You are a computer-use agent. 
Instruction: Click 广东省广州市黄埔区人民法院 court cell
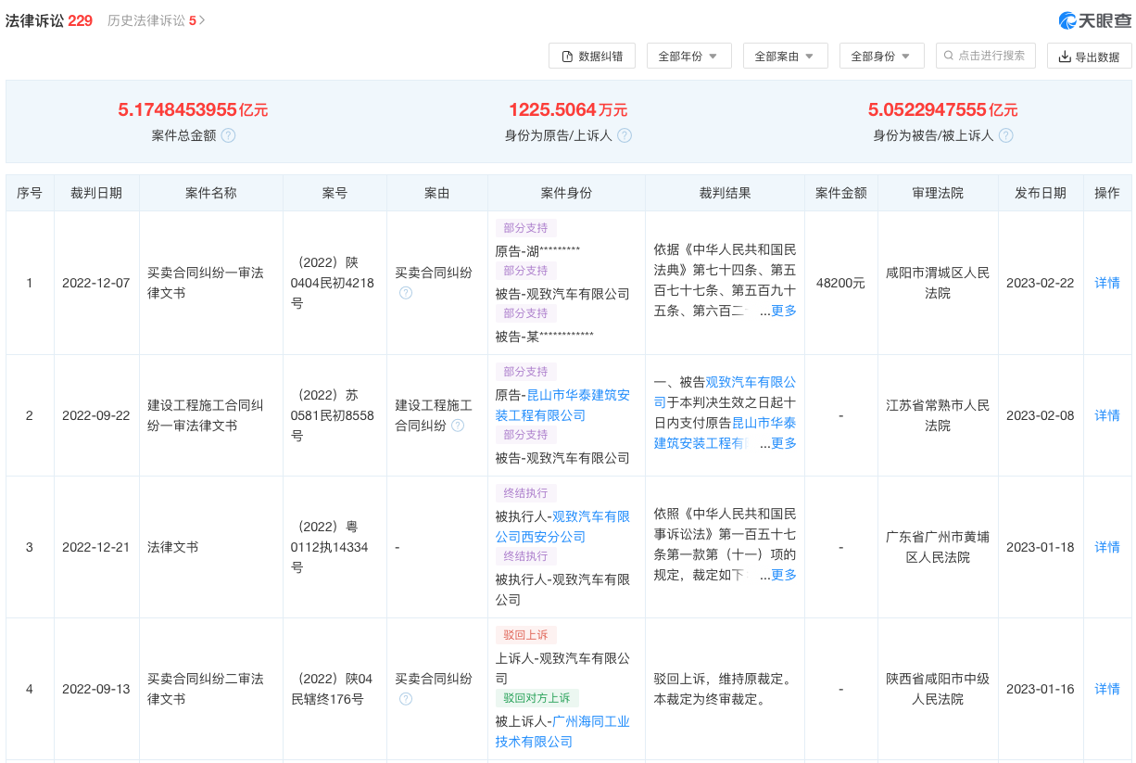(x=938, y=547)
